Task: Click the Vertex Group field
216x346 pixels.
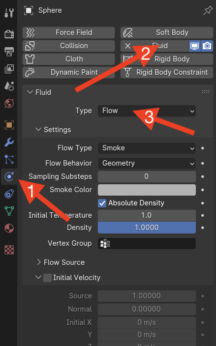Action: (147, 244)
